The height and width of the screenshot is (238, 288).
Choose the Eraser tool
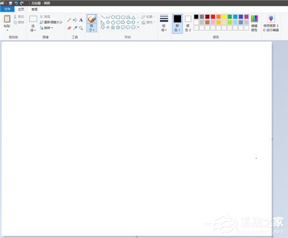[69, 28]
